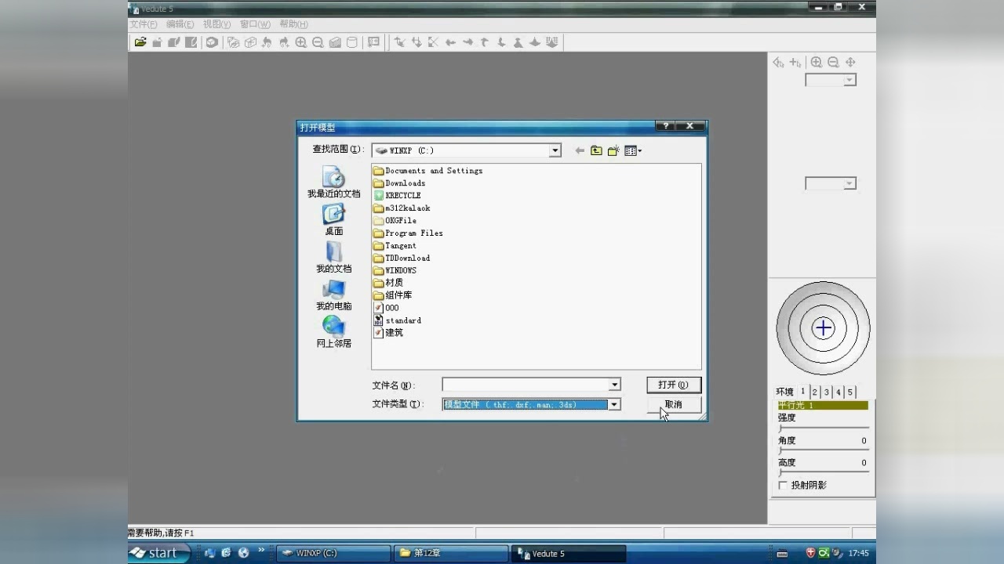The height and width of the screenshot is (564, 1004).
Task: Click the zoom in icon in right panel
Action: (x=817, y=62)
